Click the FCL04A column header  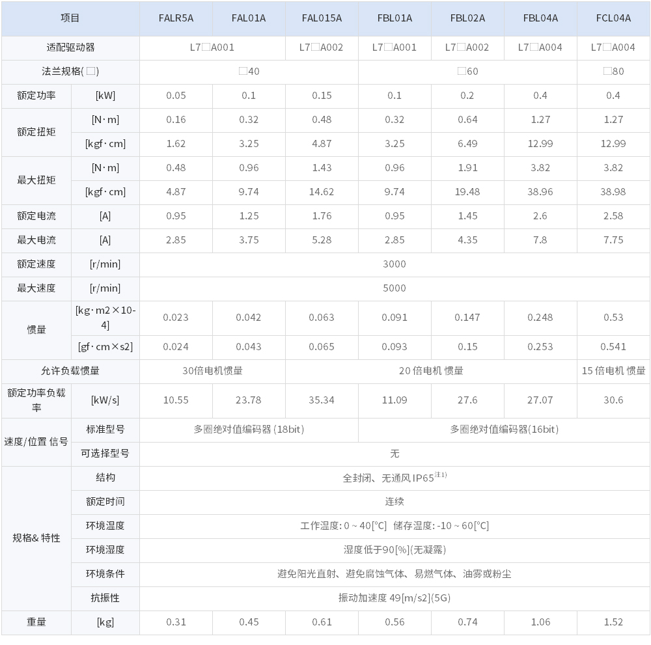[613, 18]
